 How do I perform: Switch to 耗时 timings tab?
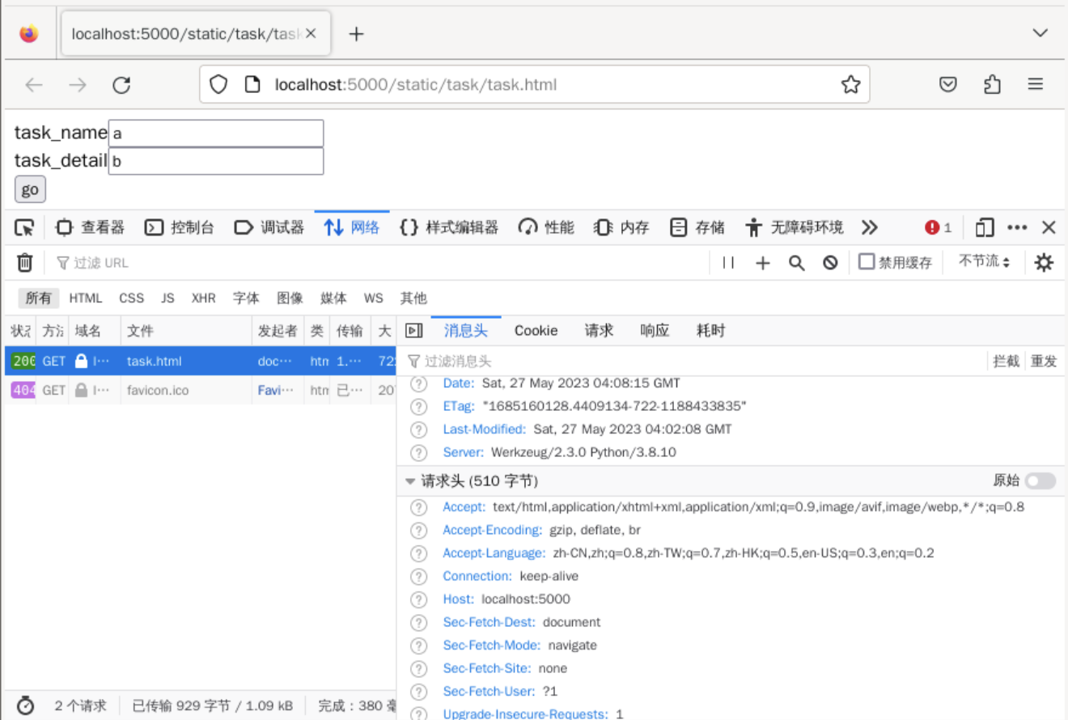click(x=710, y=330)
